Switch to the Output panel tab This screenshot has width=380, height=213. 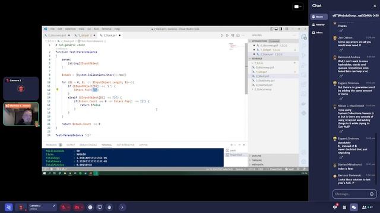pyautogui.click(x=71, y=145)
